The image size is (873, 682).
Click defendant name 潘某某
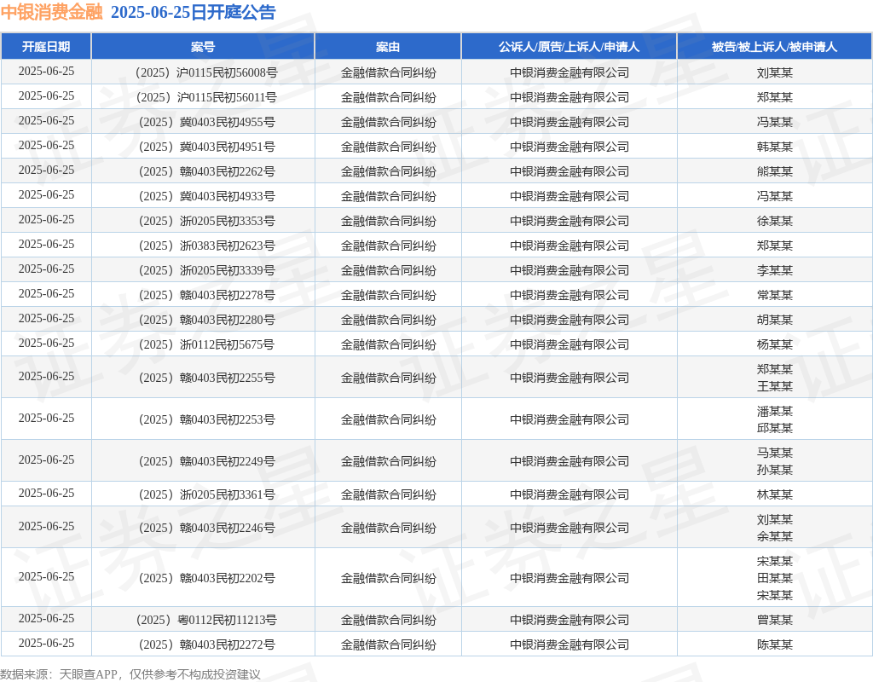coord(774,411)
